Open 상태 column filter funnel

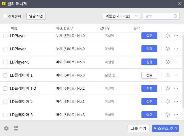pos(108,28)
